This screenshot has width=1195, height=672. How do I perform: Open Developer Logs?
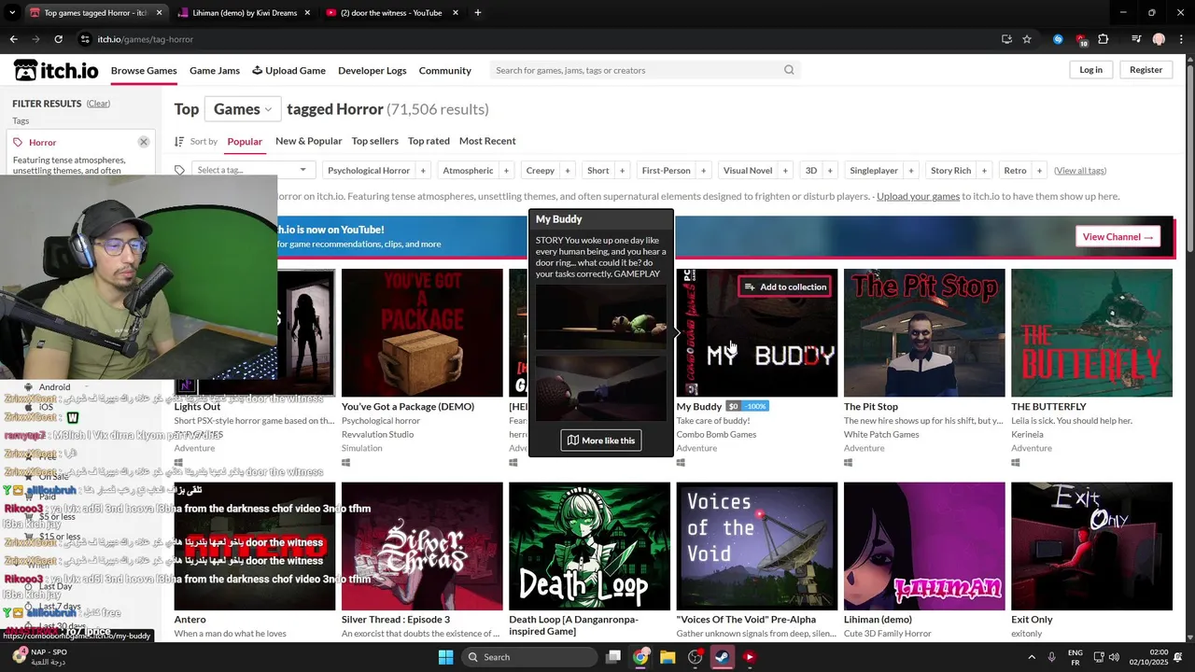[x=372, y=70]
